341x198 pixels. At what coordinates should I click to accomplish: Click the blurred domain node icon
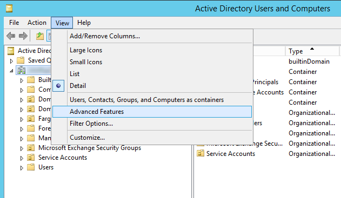click(x=22, y=70)
